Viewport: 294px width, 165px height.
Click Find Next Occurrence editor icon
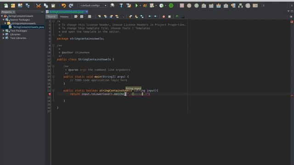[x=111, y=16]
